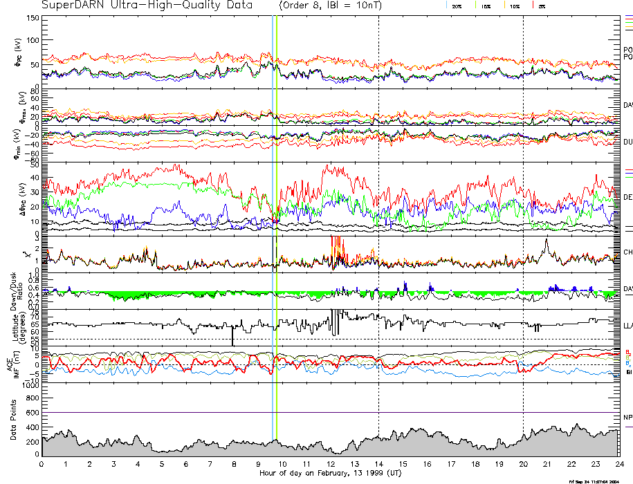Viewport: 633px width, 484px height.
Task: Click the red 5% legend marker
Action: (533, 5)
